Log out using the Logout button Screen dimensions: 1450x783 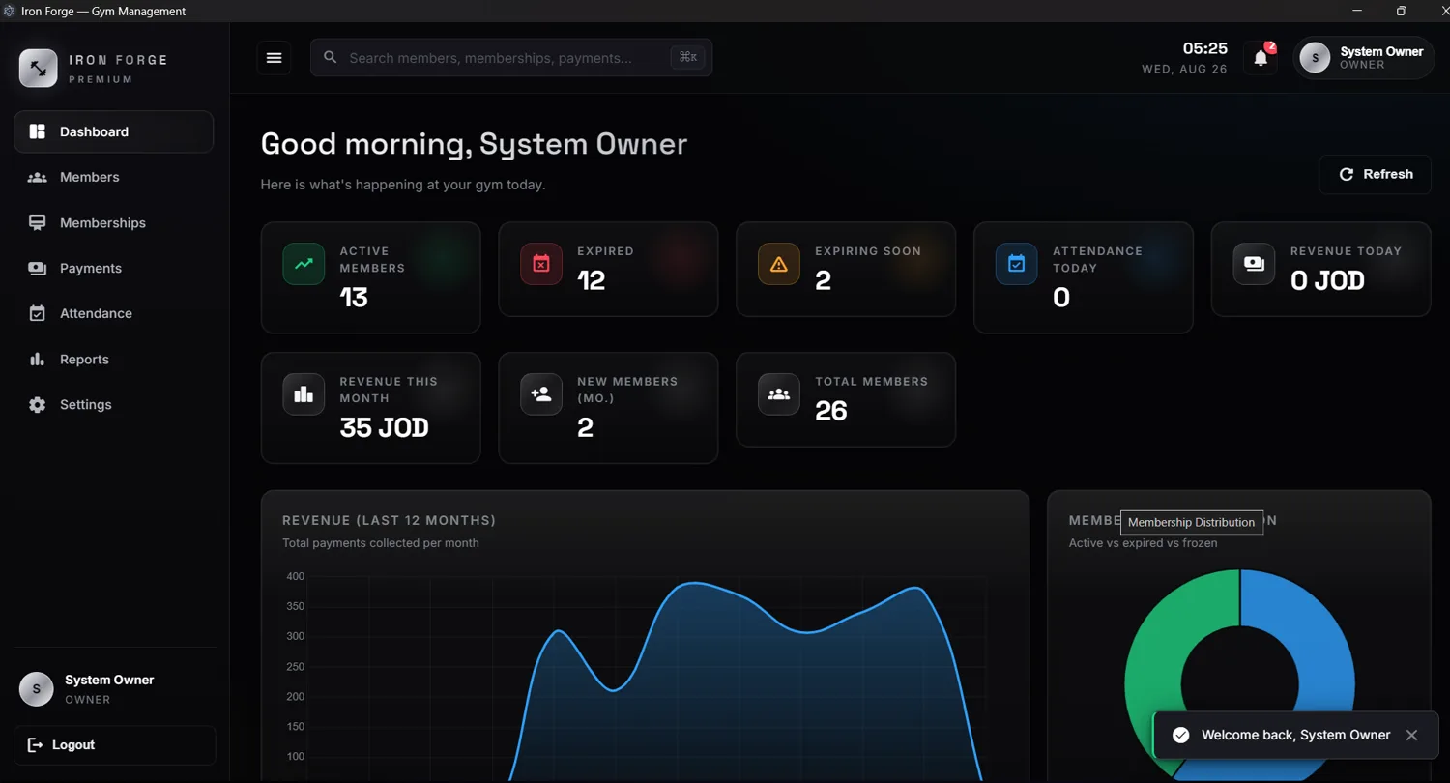(x=114, y=745)
